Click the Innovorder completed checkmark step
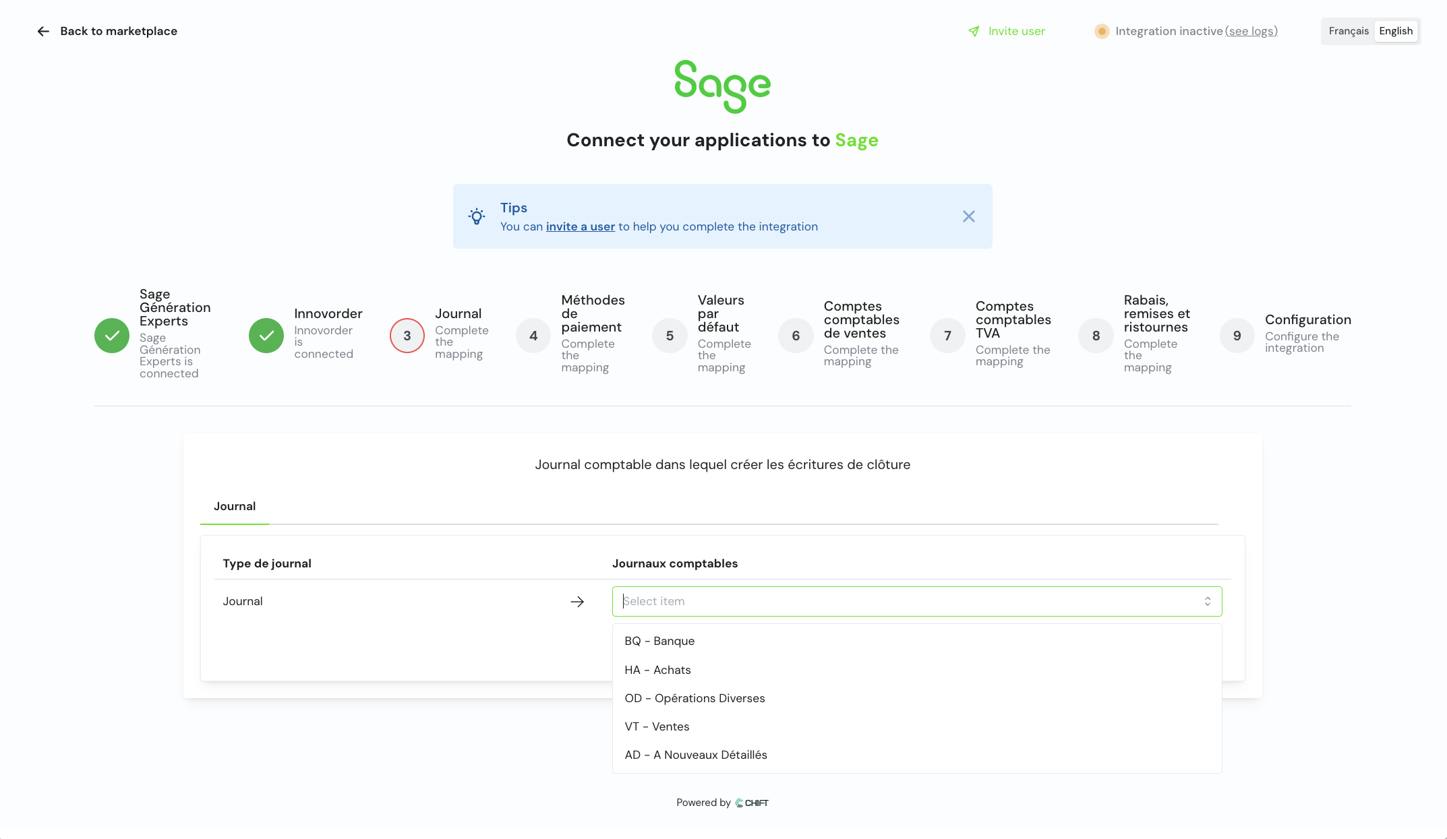1447x839 pixels. coord(266,336)
